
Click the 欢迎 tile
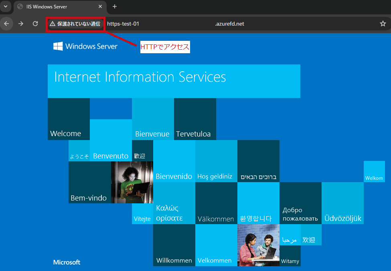311,235
